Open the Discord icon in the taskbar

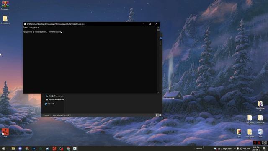click(20, 148)
